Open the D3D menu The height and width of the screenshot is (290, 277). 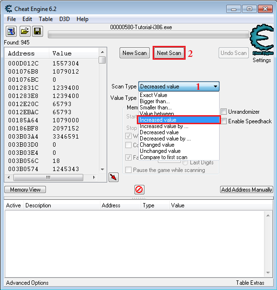[65, 19]
